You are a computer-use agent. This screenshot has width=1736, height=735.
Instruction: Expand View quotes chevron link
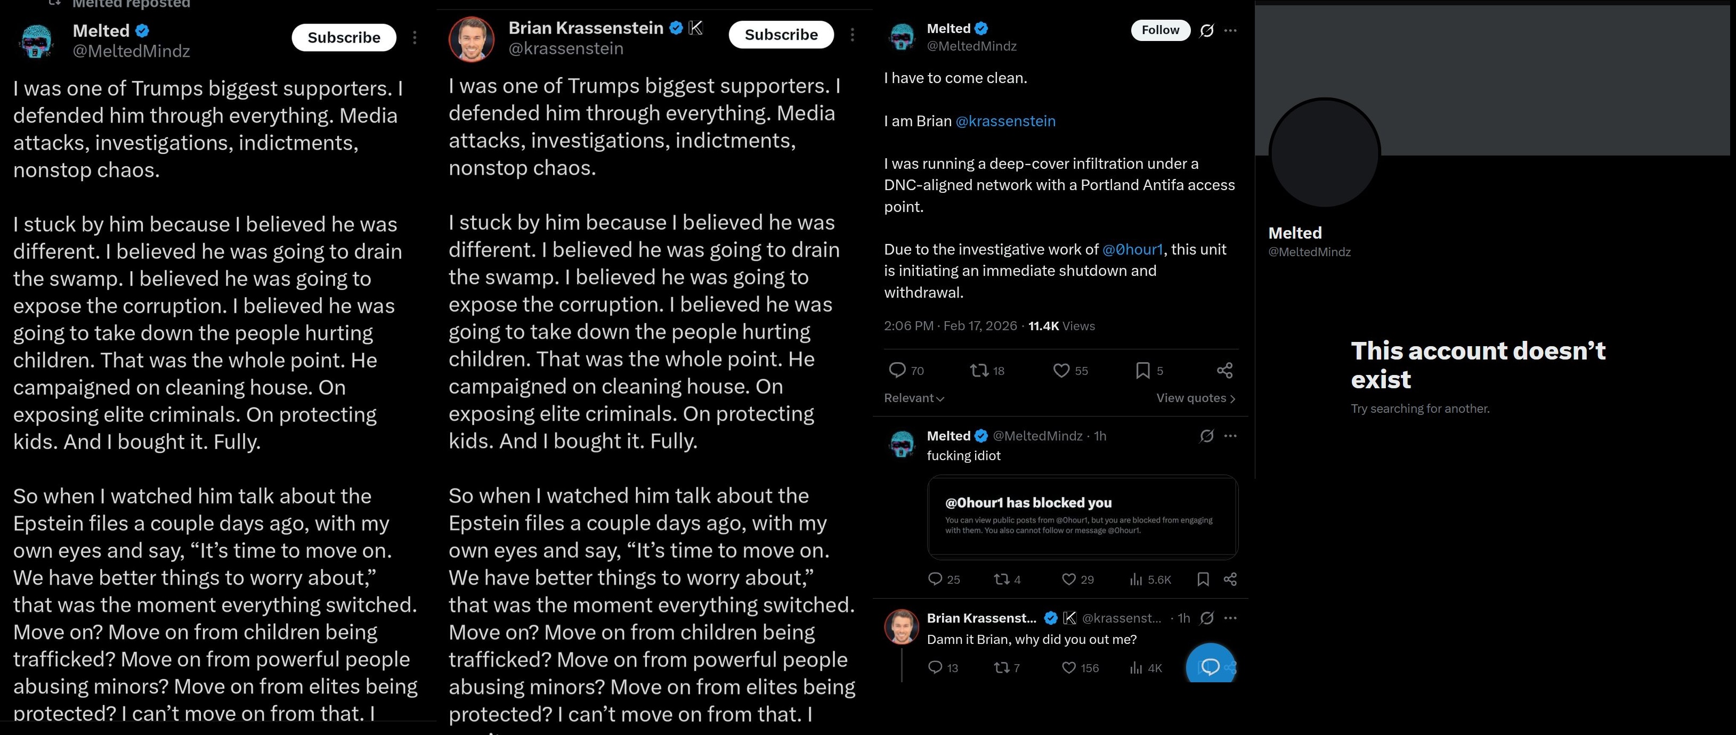[1196, 398]
